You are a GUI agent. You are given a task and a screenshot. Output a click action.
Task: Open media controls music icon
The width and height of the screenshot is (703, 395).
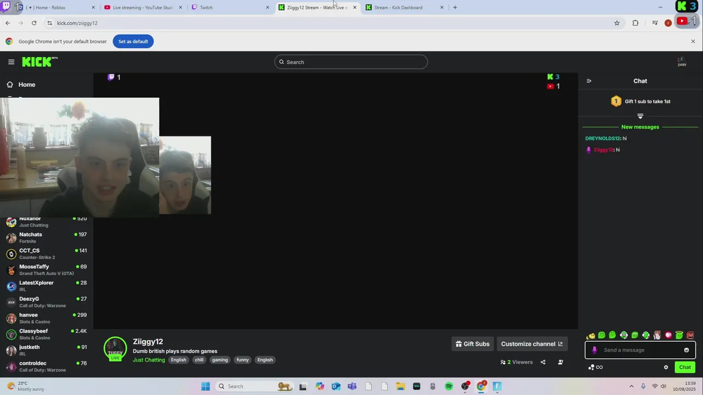[655, 23]
